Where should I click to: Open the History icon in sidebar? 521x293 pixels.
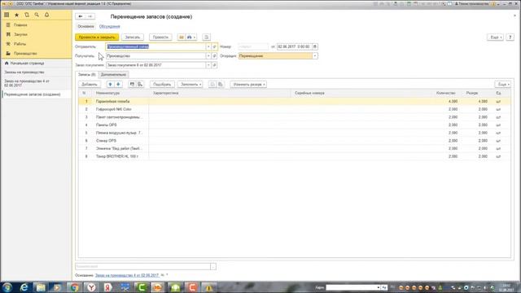click(x=27, y=15)
